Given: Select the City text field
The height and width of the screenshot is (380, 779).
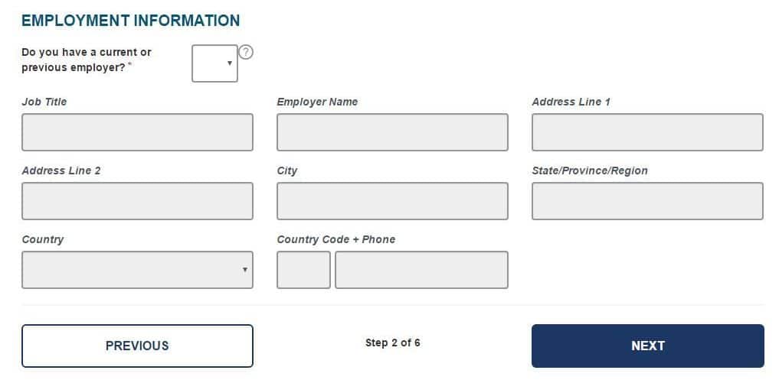Looking at the screenshot, I should (x=392, y=201).
